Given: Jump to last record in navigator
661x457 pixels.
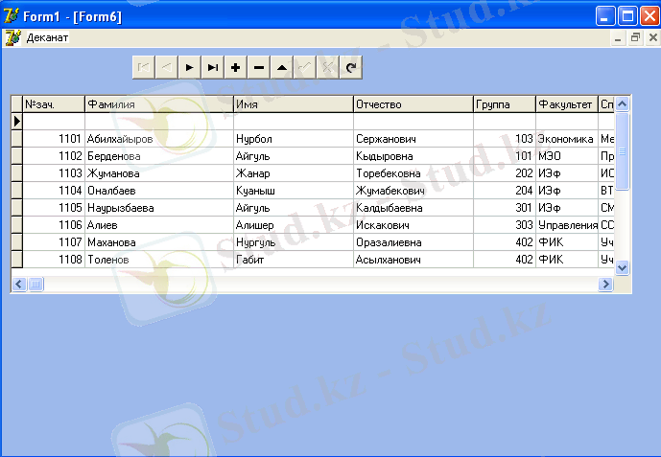Looking at the screenshot, I should 213,67.
